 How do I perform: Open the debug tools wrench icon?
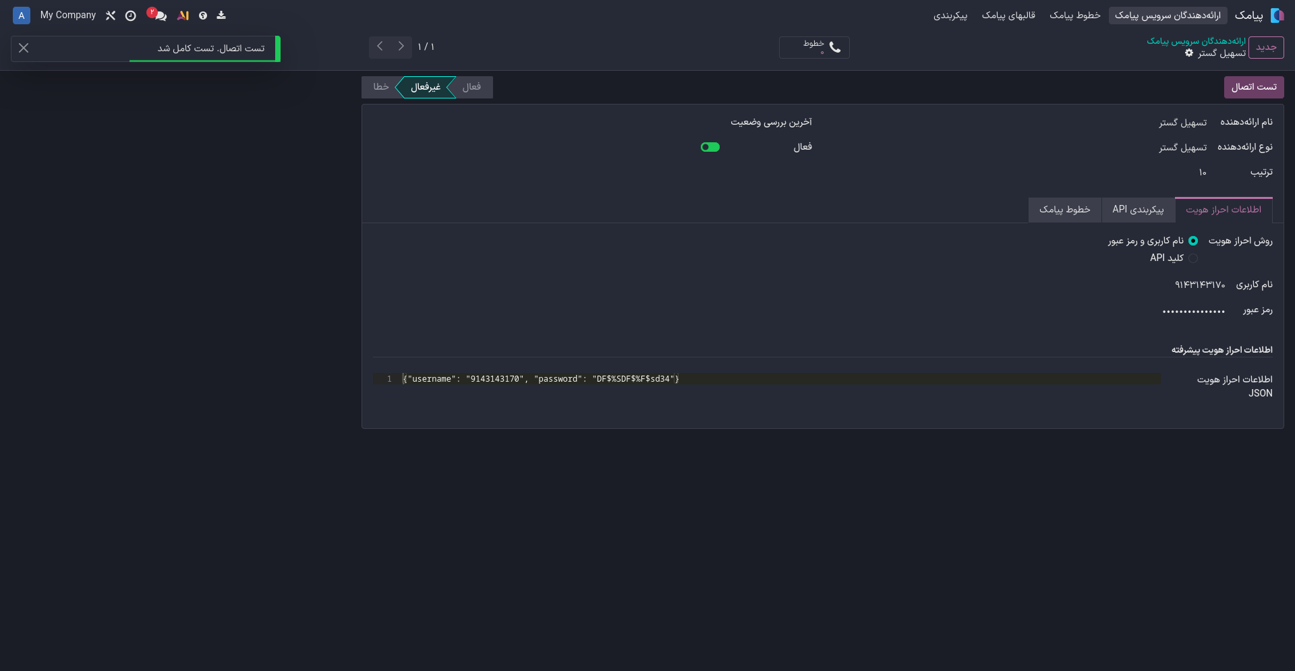tap(111, 16)
